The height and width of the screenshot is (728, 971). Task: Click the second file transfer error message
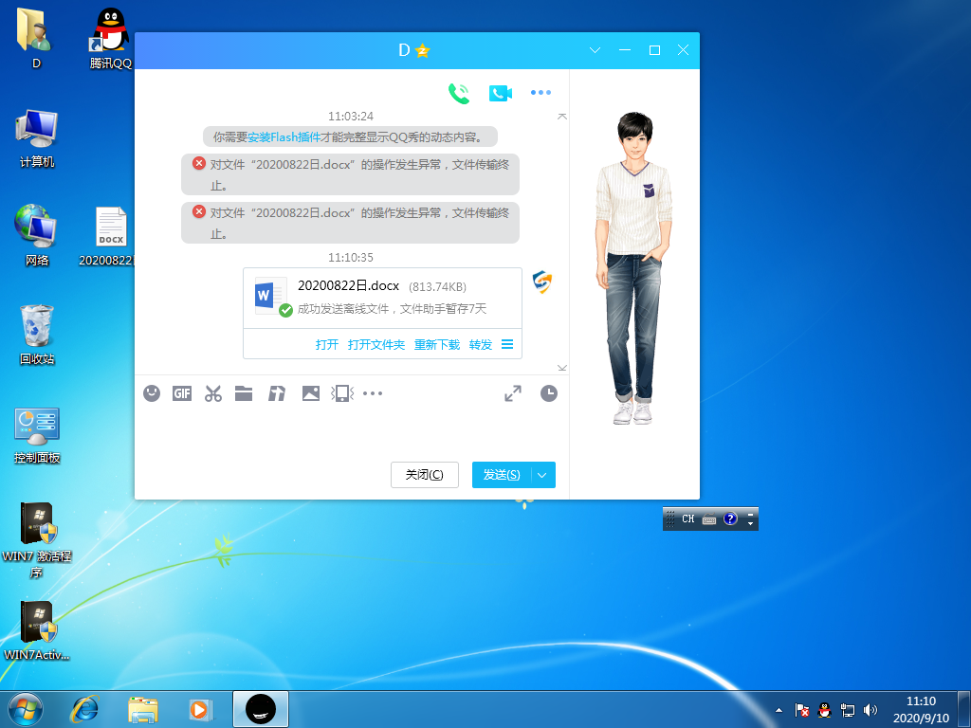click(x=350, y=223)
